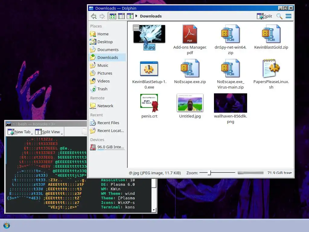Select the dnSpy-net-win64.zip archive icon

(230, 34)
